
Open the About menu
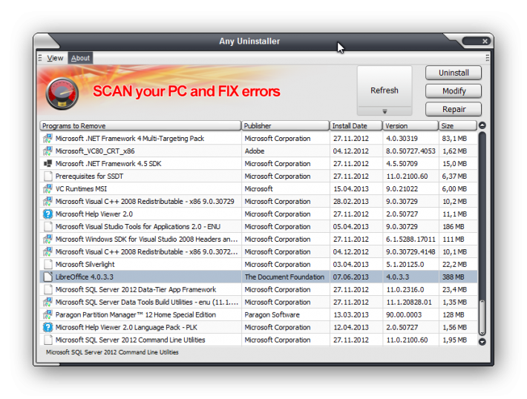click(80, 58)
